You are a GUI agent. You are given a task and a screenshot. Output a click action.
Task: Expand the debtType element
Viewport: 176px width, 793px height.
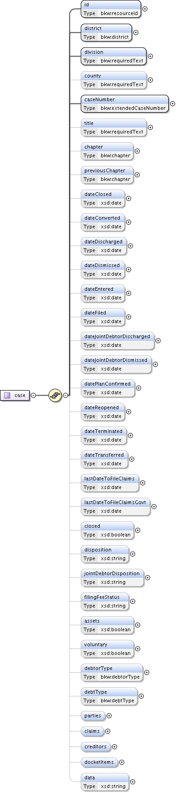(141, 696)
